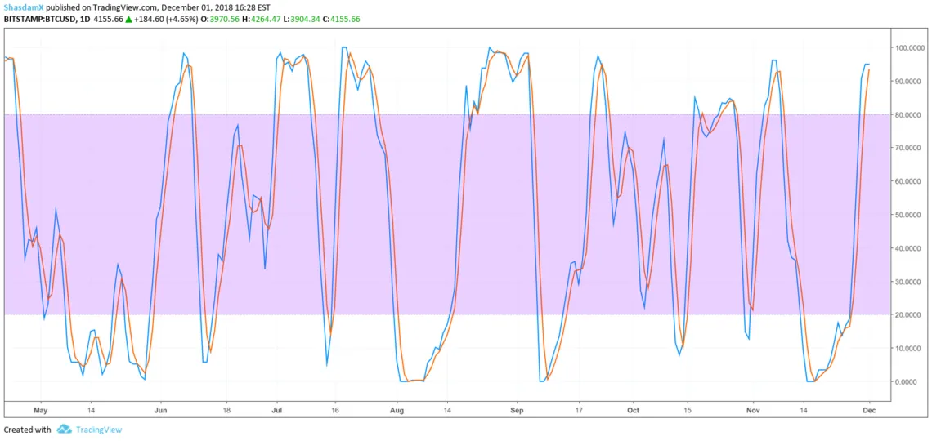Click the O:3970.56 open price value
932x441 pixels.
tap(224, 19)
